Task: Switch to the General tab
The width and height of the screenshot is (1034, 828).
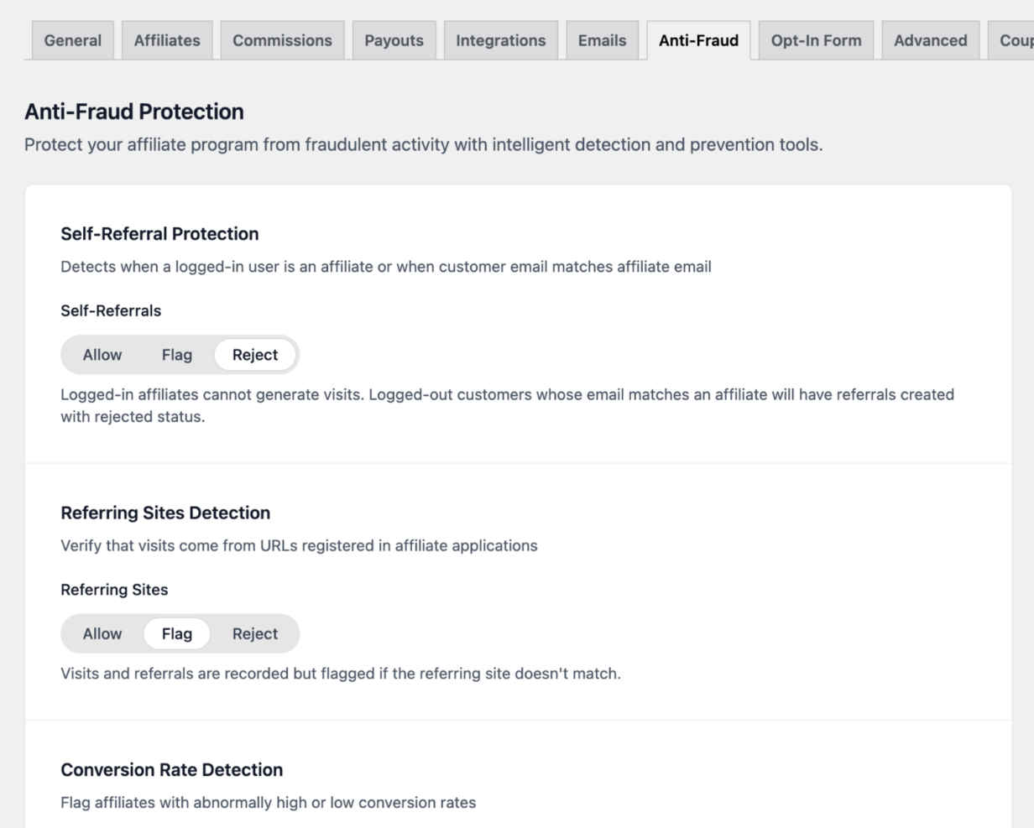Action: (72, 39)
